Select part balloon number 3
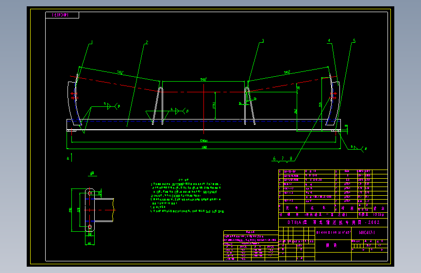Screen dimensions: 421x273 click(263, 41)
